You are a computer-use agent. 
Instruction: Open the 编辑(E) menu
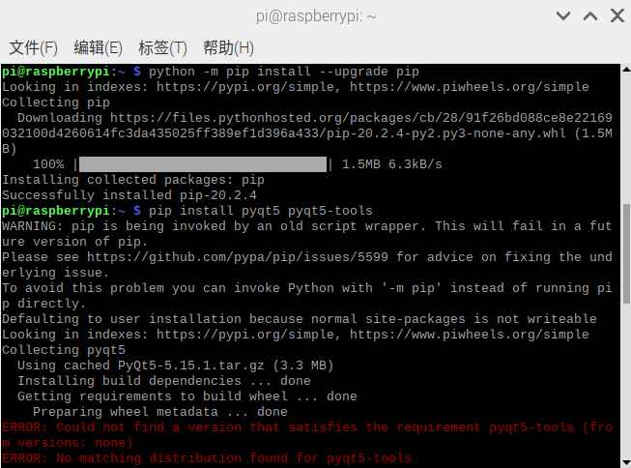click(x=98, y=47)
